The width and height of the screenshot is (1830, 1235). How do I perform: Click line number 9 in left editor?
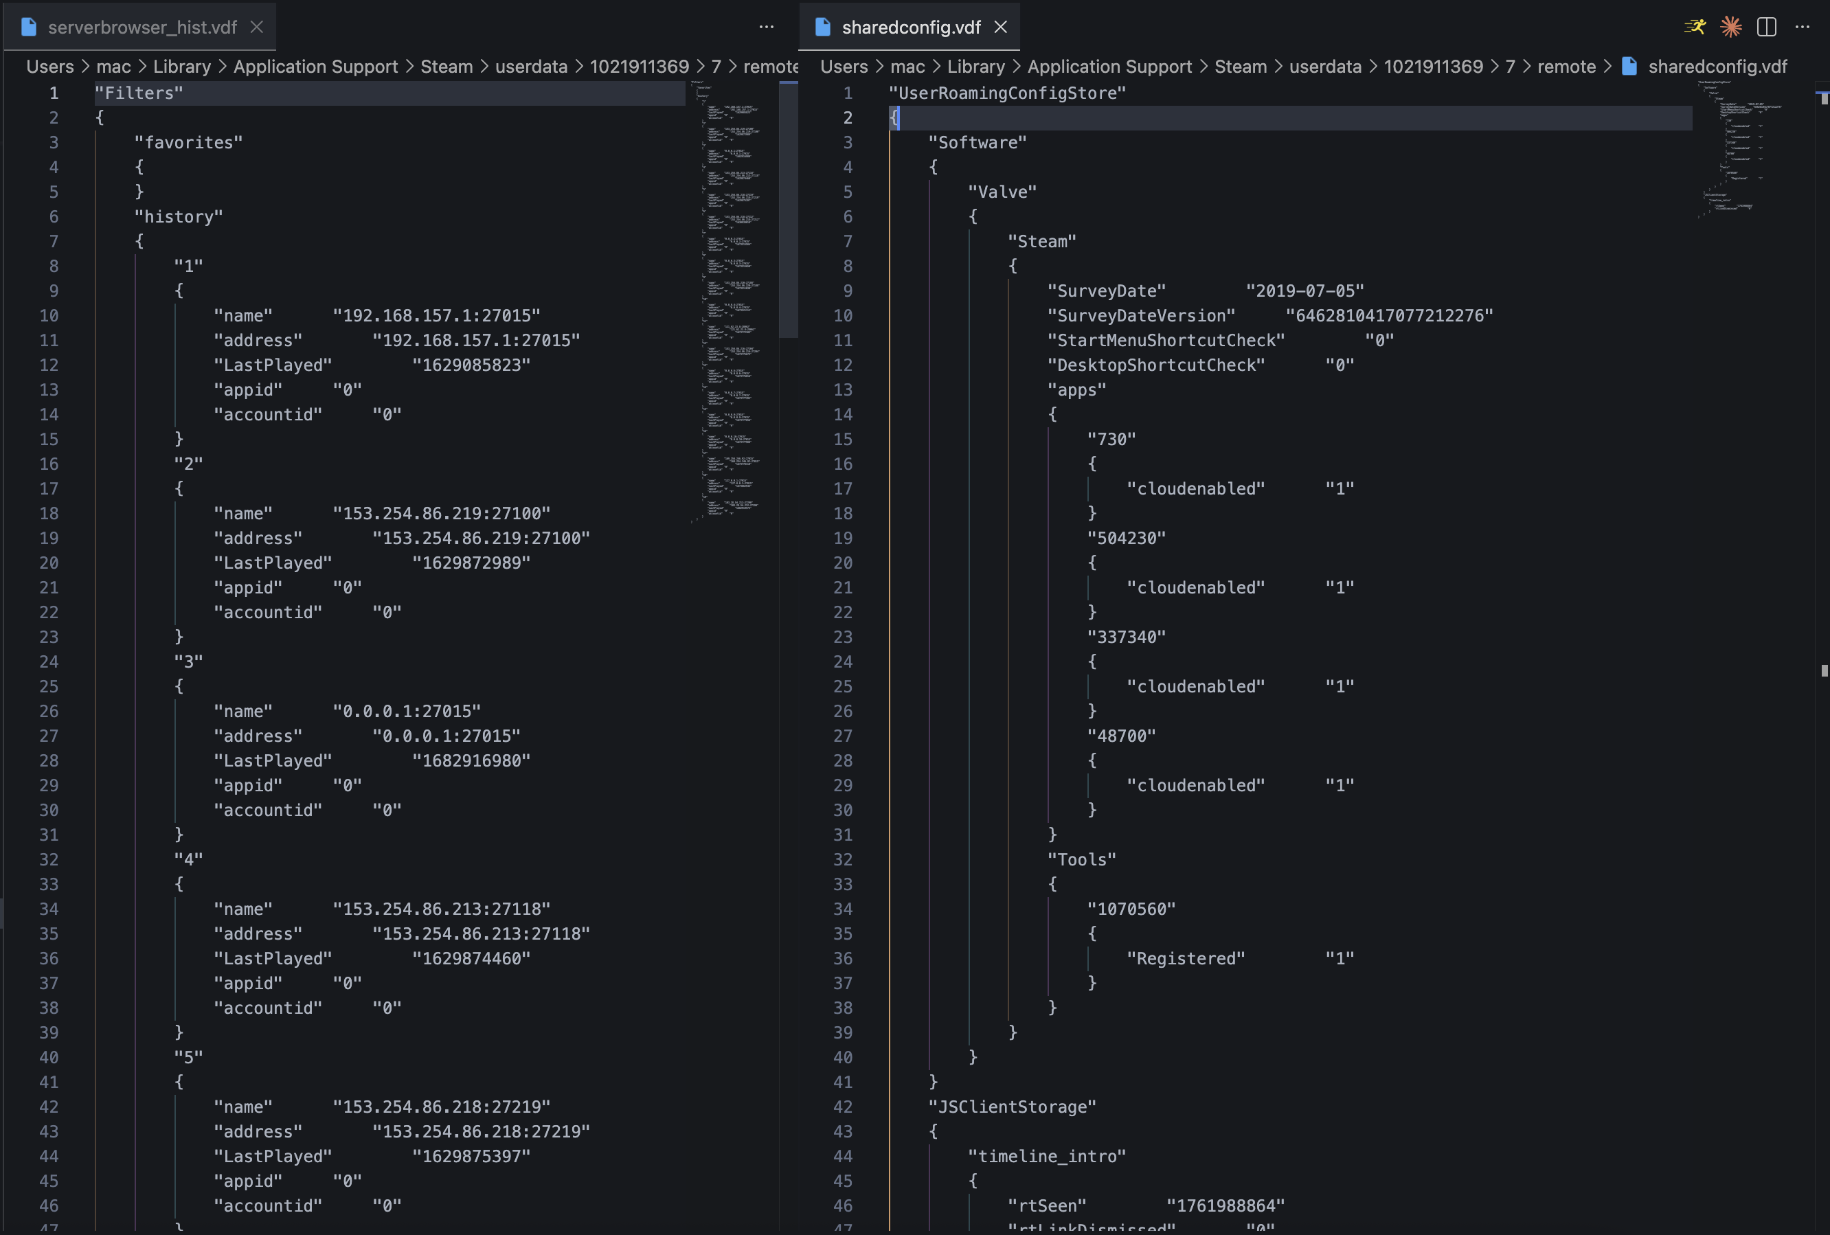(54, 291)
